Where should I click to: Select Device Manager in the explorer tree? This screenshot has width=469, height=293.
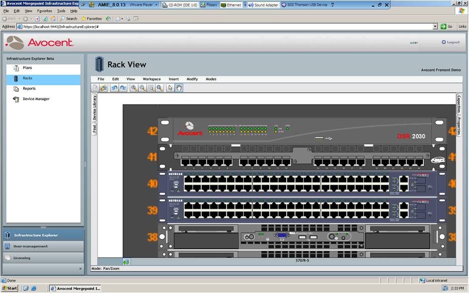36,99
